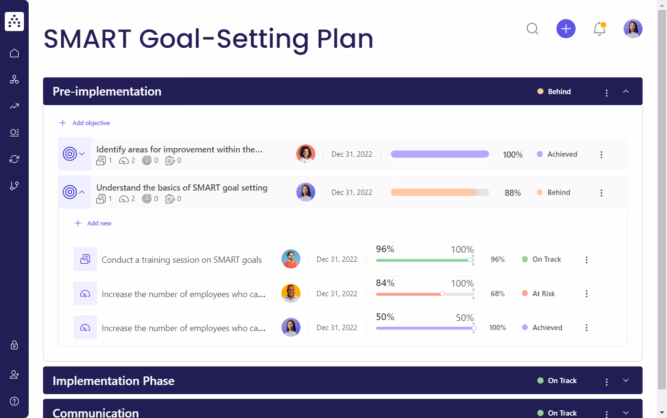Click the plus button in the top bar
The width and height of the screenshot is (667, 418).
pyautogui.click(x=566, y=29)
